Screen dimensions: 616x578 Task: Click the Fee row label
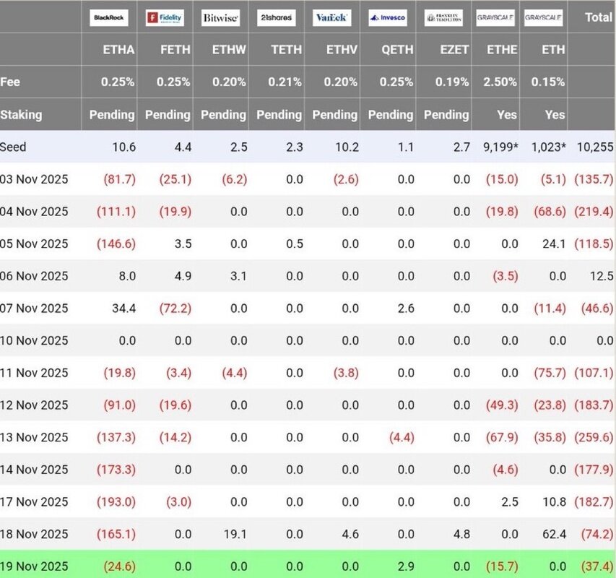pyautogui.click(x=10, y=82)
